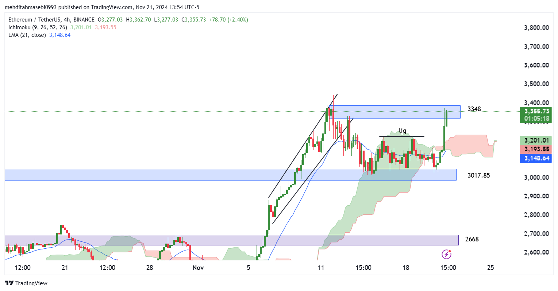
Task: Click the TradingView logo at bottom left
Action: click(26, 283)
